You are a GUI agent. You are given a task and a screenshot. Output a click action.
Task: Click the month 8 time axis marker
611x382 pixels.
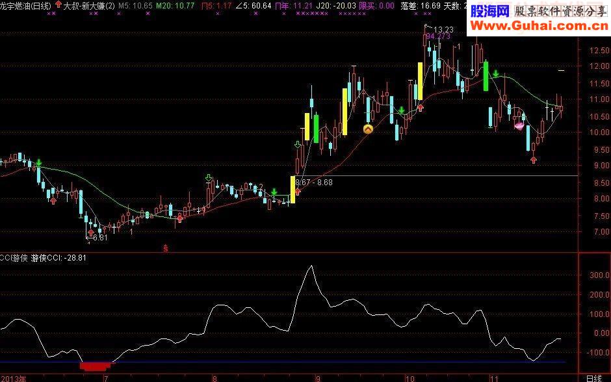point(214,379)
